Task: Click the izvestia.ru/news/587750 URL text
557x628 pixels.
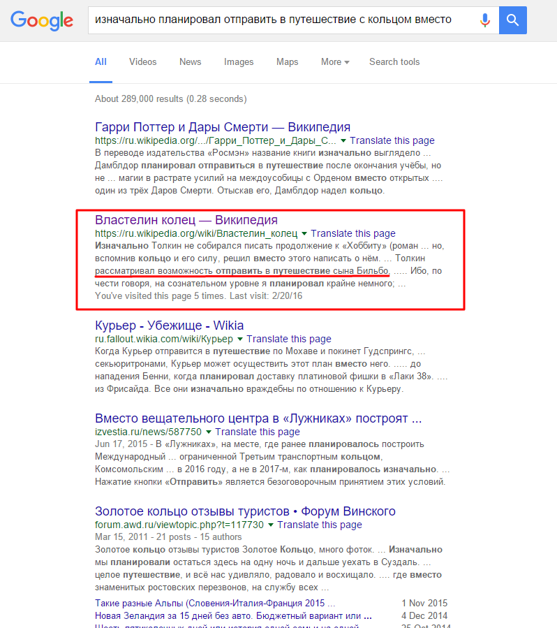Action: [x=148, y=432]
